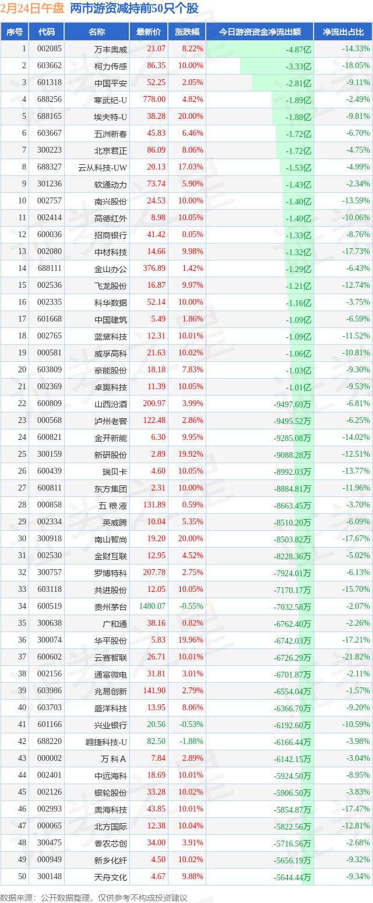Click the 涨跌幅 column header
Viewport: 373px width, 903px height.
click(186, 32)
